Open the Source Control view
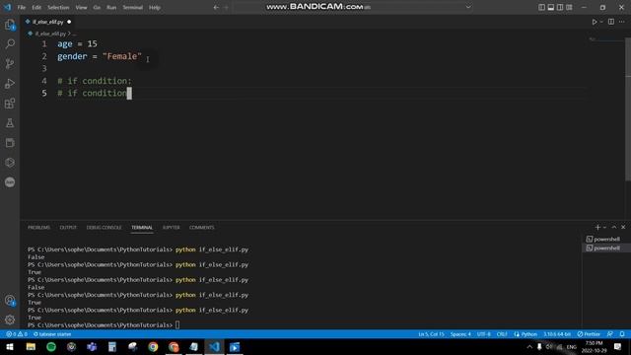 [10, 63]
